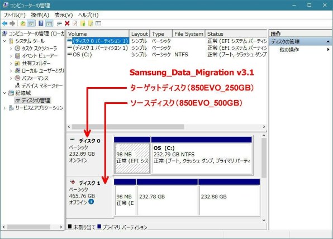Select パフォーマンス in the tree

(x=35, y=78)
